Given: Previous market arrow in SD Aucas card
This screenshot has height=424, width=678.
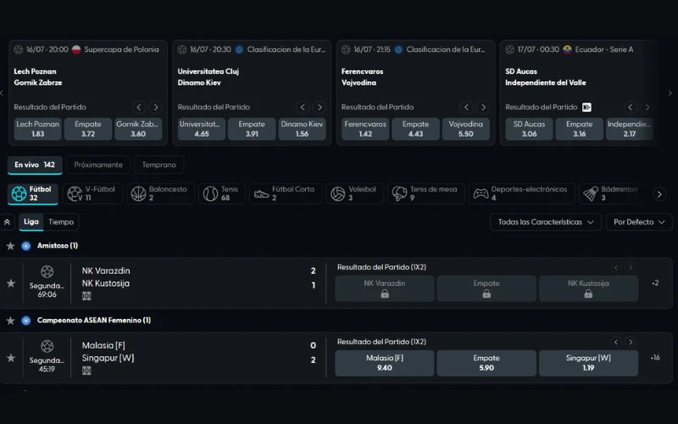Looking at the screenshot, I should click(x=631, y=107).
